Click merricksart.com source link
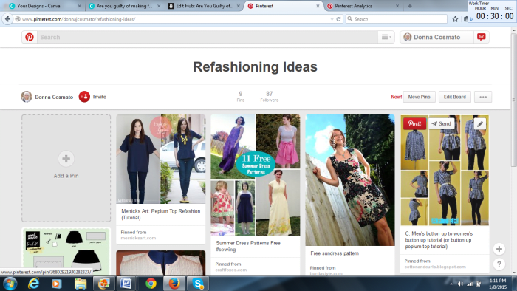Image resolution: width=517 pixels, height=291 pixels. click(x=138, y=238)
